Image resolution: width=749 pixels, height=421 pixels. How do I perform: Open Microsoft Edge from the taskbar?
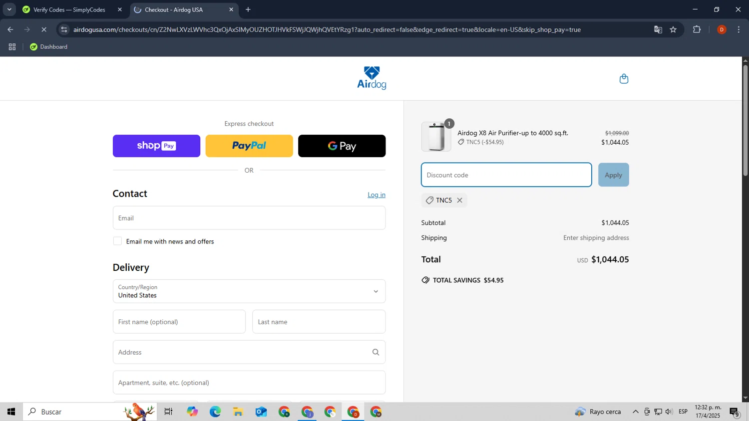pos(215,412)
